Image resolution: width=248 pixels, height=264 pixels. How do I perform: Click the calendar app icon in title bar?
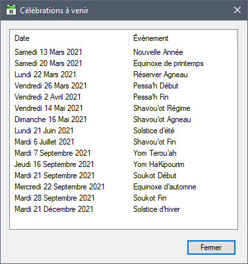[x=11, y=10]
